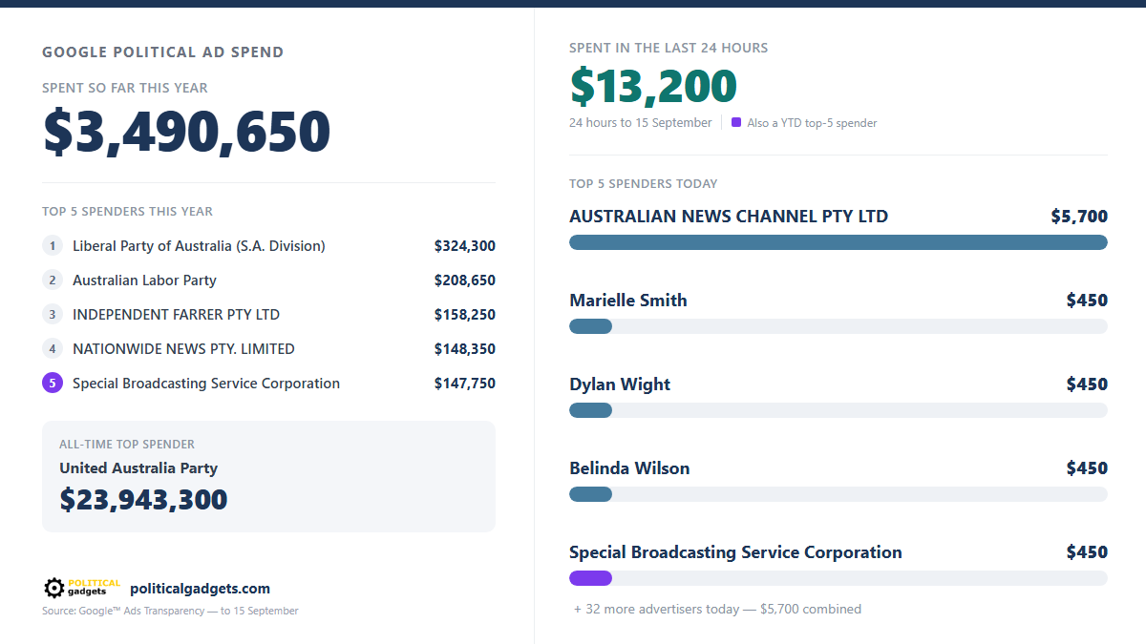Click United Australia Party all-time spender
Screen dimensions: 1146x644
click(138, 468)
